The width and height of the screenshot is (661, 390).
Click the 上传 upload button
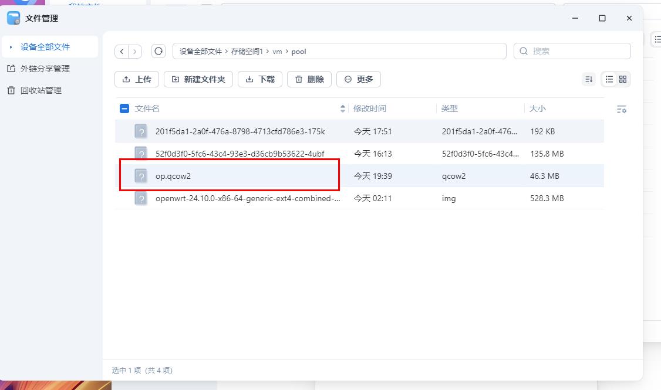coord(137,79)
